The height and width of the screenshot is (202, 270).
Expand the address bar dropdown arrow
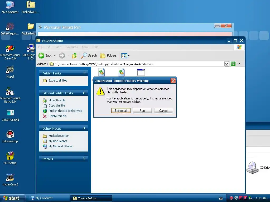[226, 64]
